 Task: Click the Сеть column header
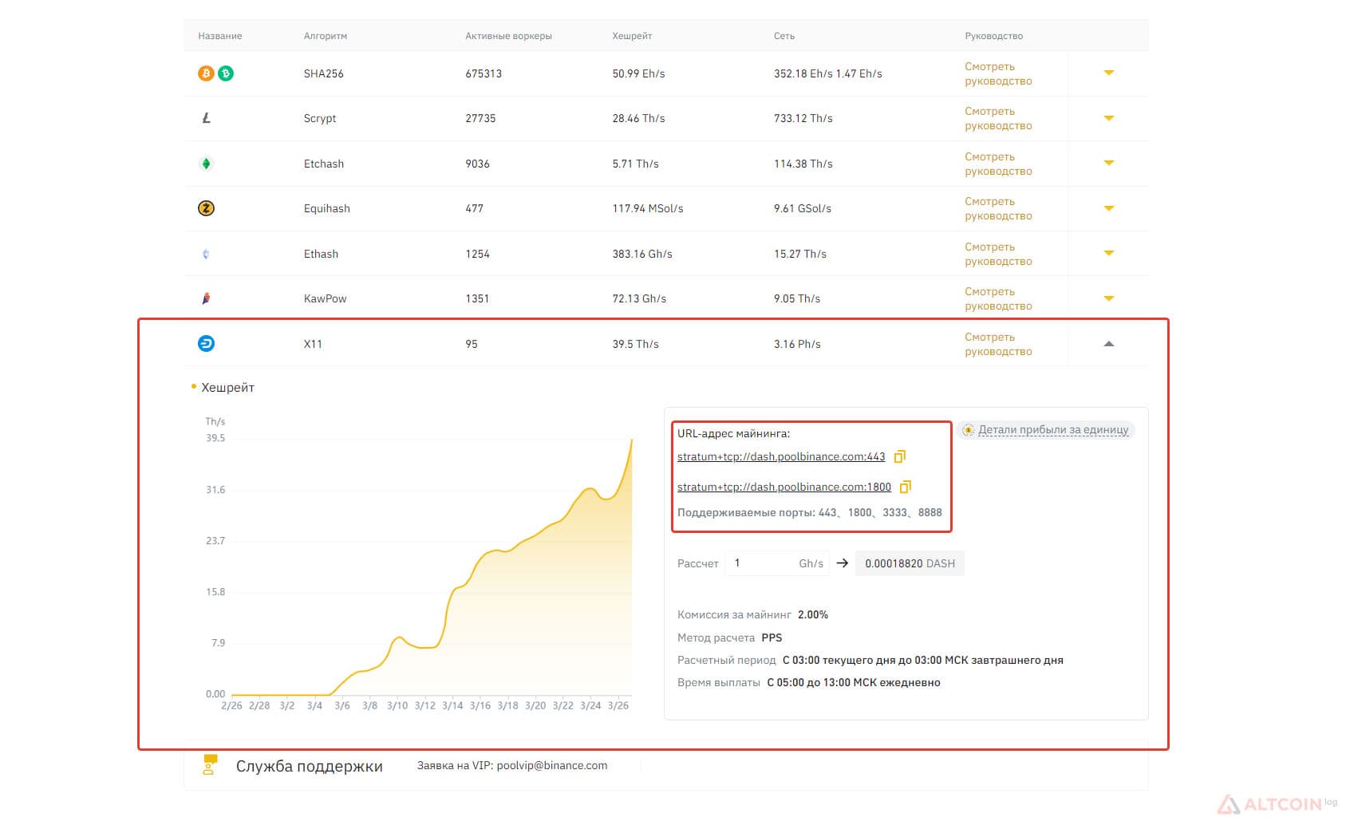click(x=784, y=36)
